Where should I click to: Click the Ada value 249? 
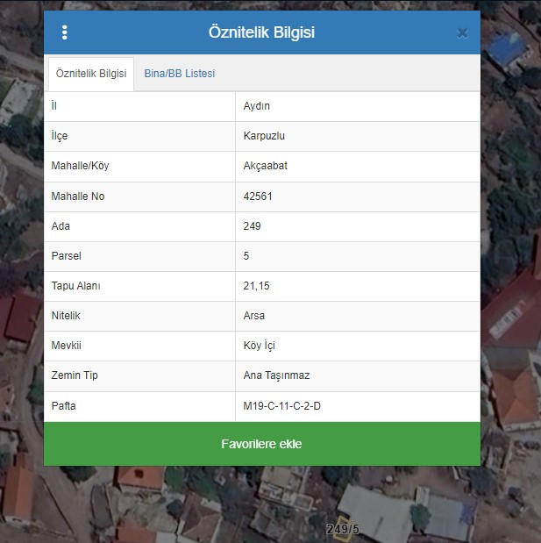253,226
